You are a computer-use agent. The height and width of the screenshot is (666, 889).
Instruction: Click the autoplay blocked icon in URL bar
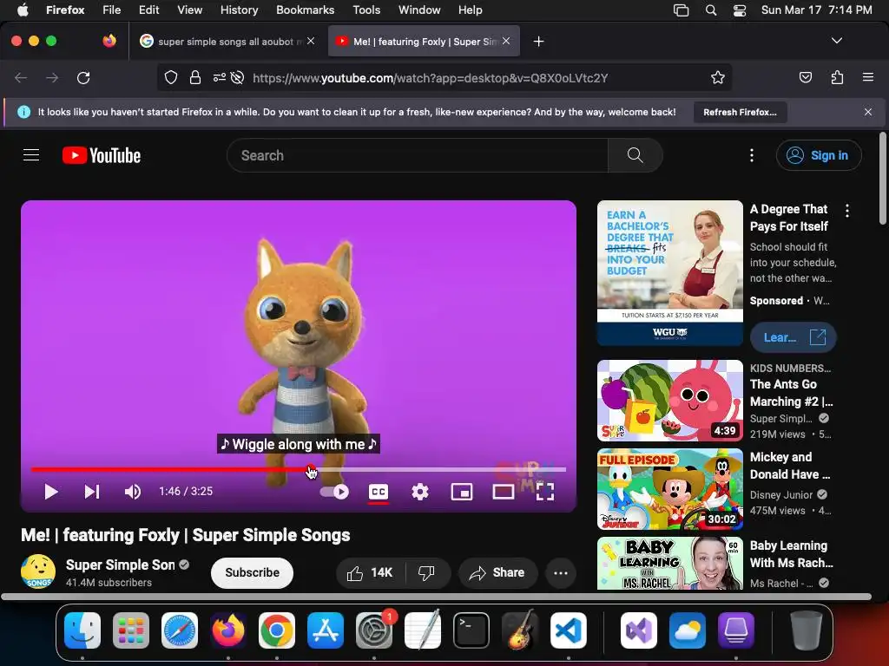[238, 77]
